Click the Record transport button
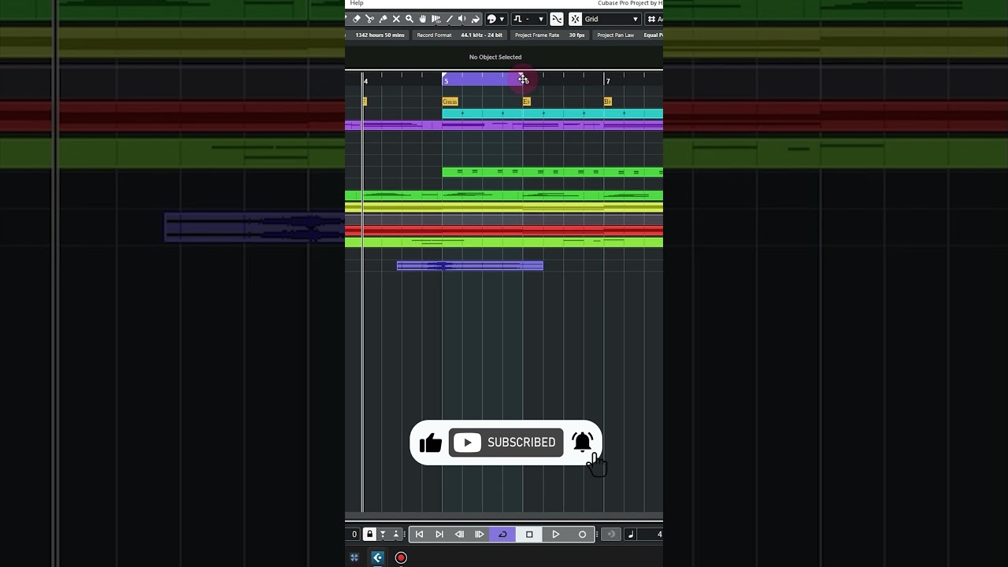Screen dimensions: 1008x567 582,534
